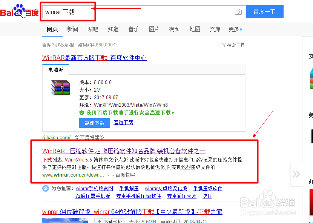Open camera image search icon

(x=238, y=12)
